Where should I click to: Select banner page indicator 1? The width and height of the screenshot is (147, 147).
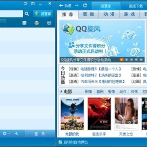(122, 60)
